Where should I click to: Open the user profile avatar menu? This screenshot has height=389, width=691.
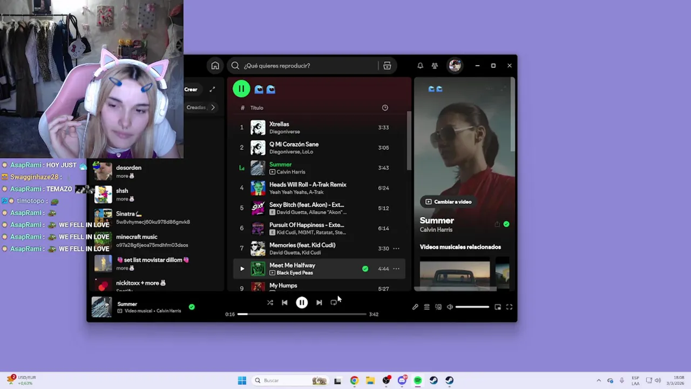pos(455,65)
